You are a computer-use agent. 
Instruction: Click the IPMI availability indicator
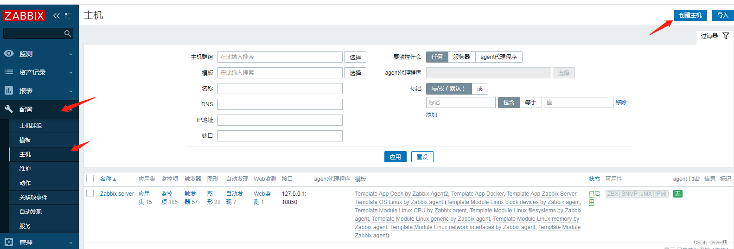[661, 194]
